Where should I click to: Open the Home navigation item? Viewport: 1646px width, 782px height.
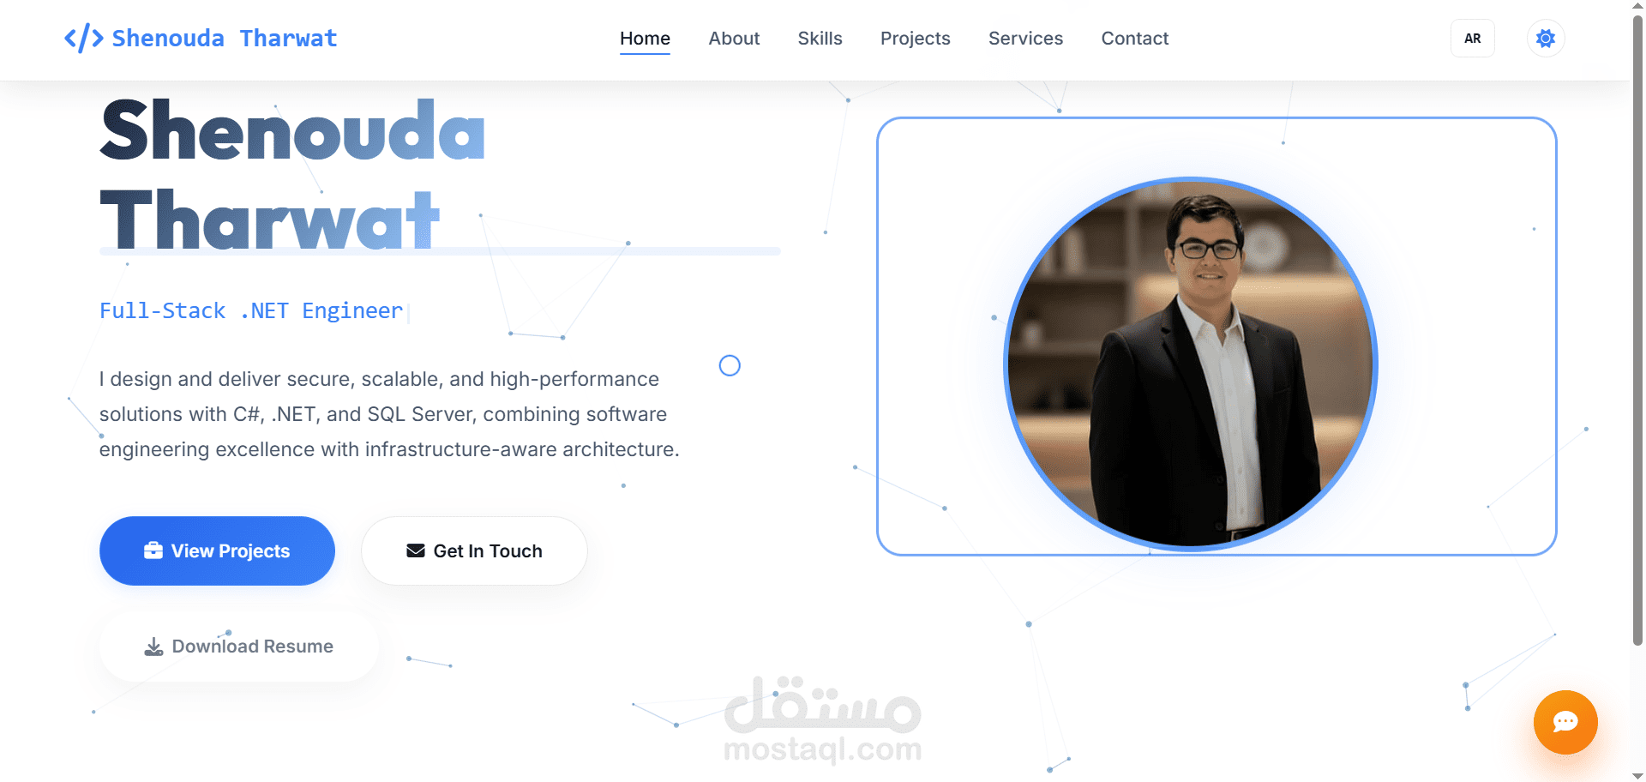pos(646,39)
